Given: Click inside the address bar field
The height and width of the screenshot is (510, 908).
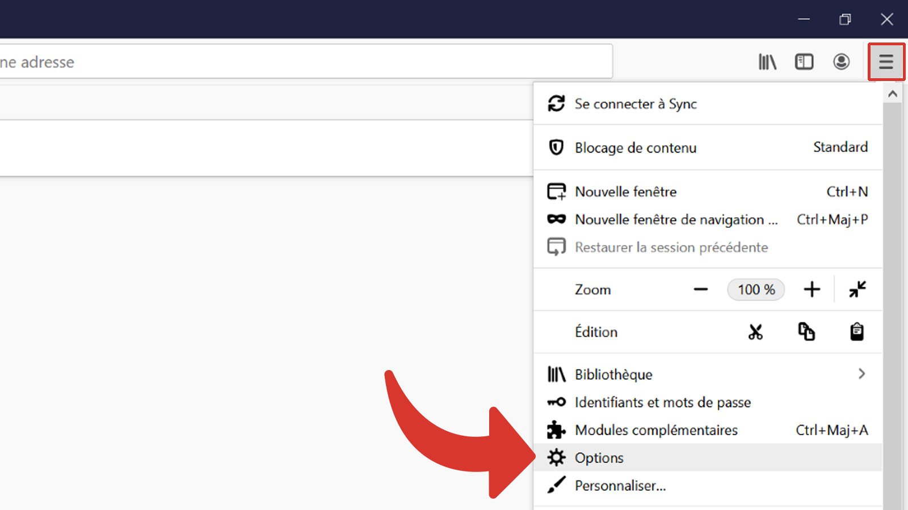Looking at the screenshot, I should tap(284, 62).
